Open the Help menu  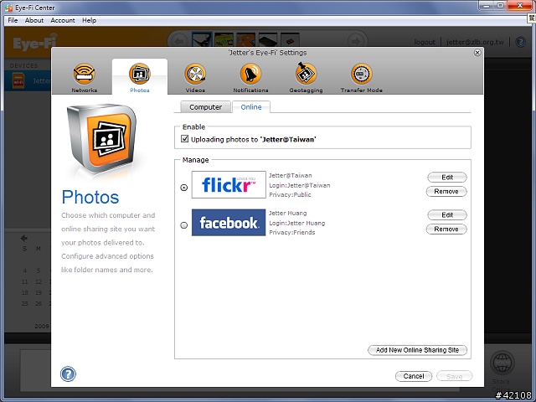click(89, 20)
